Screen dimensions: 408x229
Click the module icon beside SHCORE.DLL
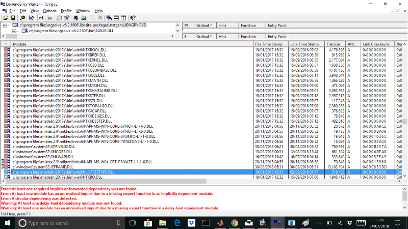click(7, 151)
